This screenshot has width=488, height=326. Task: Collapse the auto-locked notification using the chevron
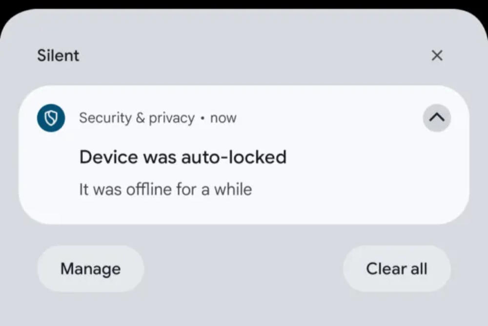coord(437,118)
